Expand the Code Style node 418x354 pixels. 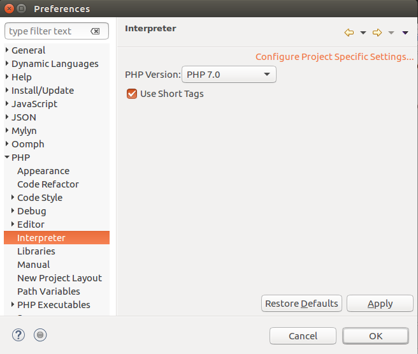(x=13, y=197)
